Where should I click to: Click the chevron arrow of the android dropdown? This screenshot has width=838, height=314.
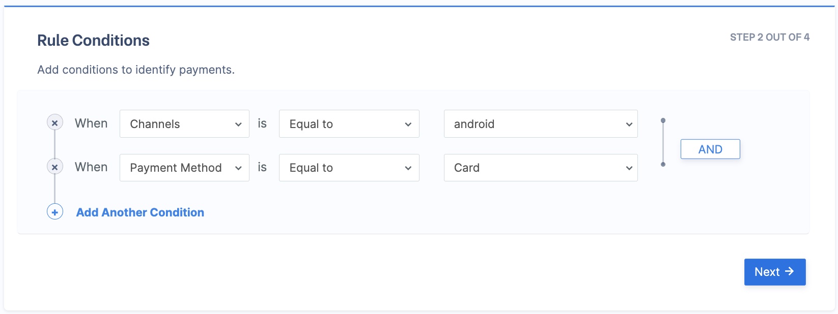[x=629, y=124]
